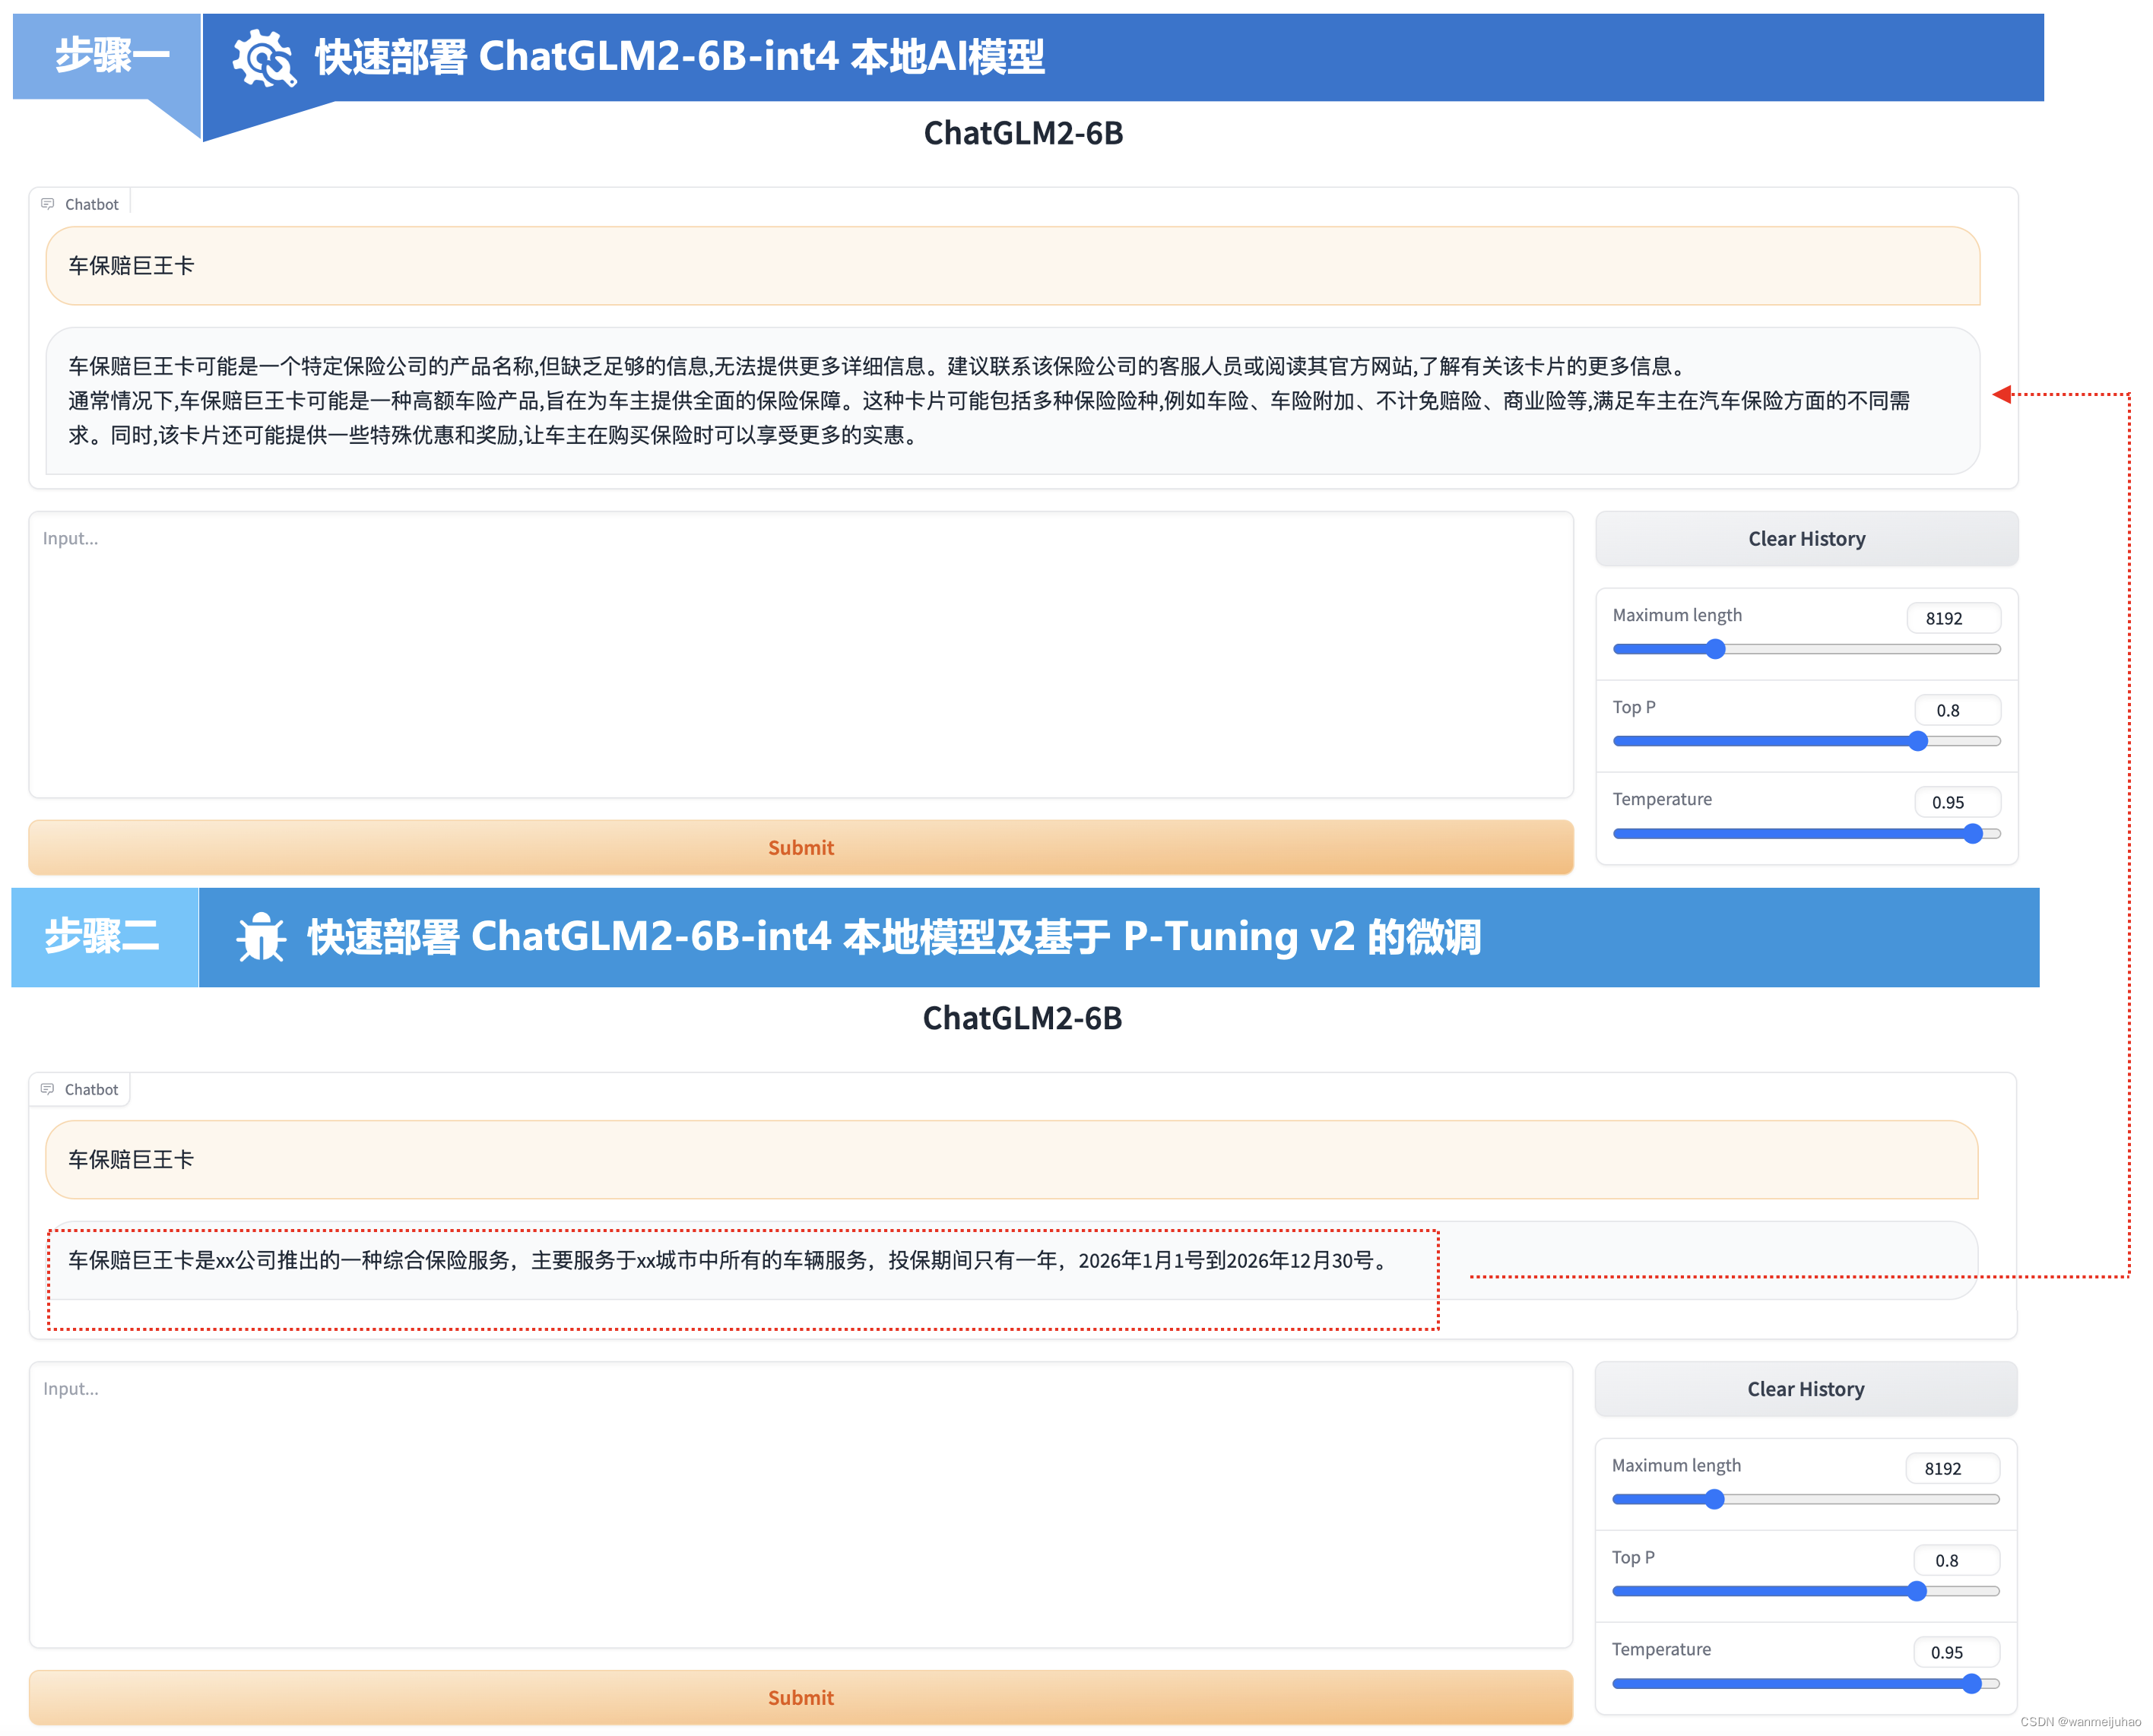Click the upper Temperature 0.95 value box
The width and height of the screenshot is (2153, 1736).
point(1957,802)
